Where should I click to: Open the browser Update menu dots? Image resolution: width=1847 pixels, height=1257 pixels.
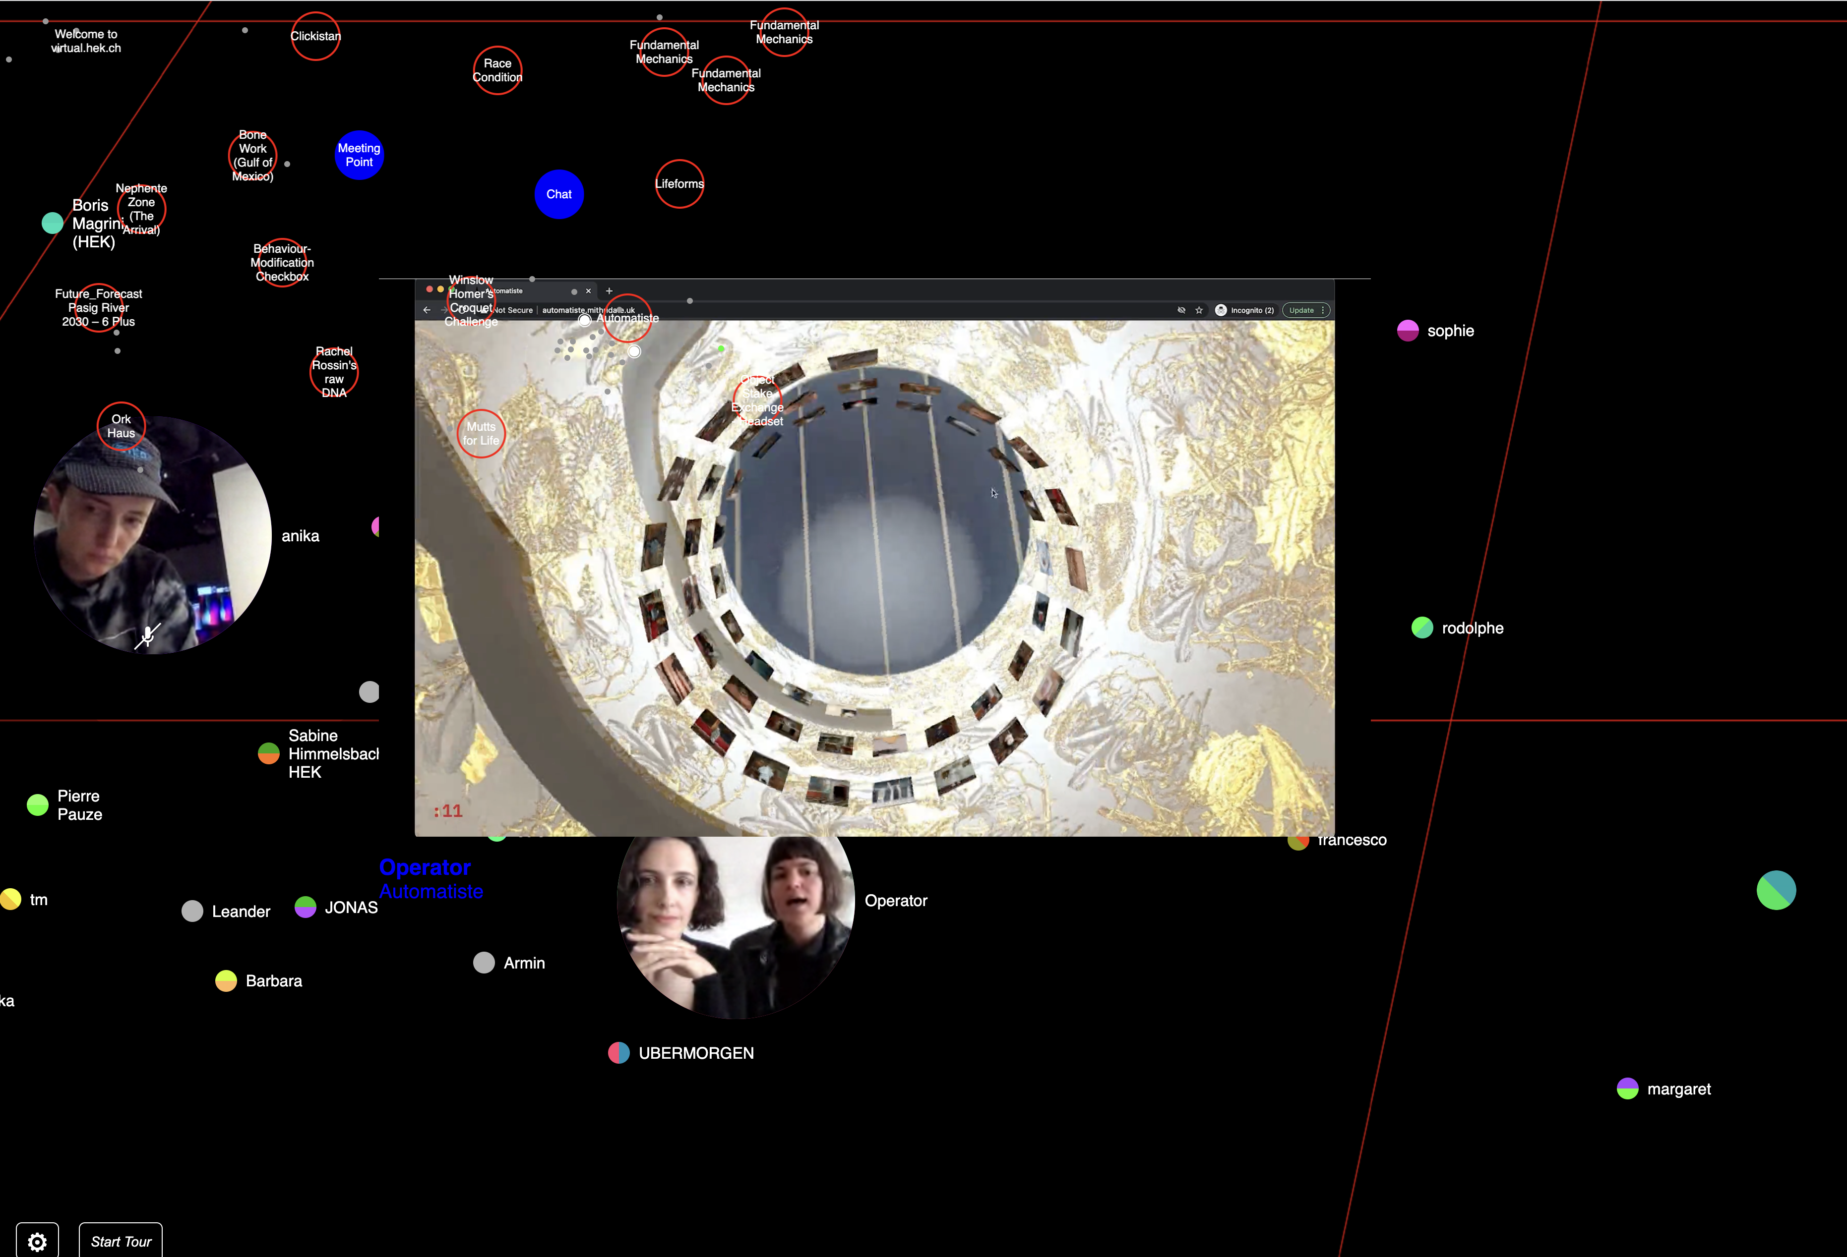(1323, 310)
